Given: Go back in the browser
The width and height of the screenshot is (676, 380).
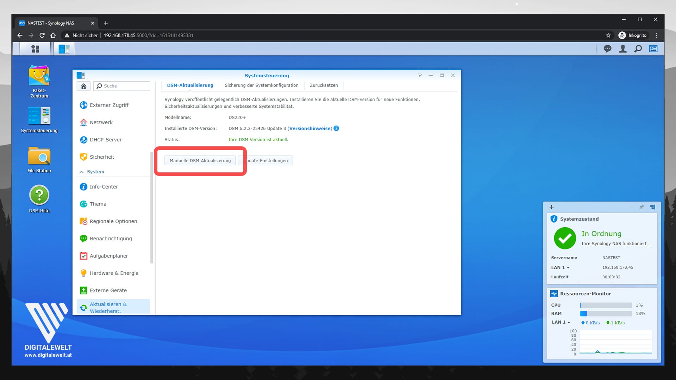Looking at the screenshot, I should point(20,36).
